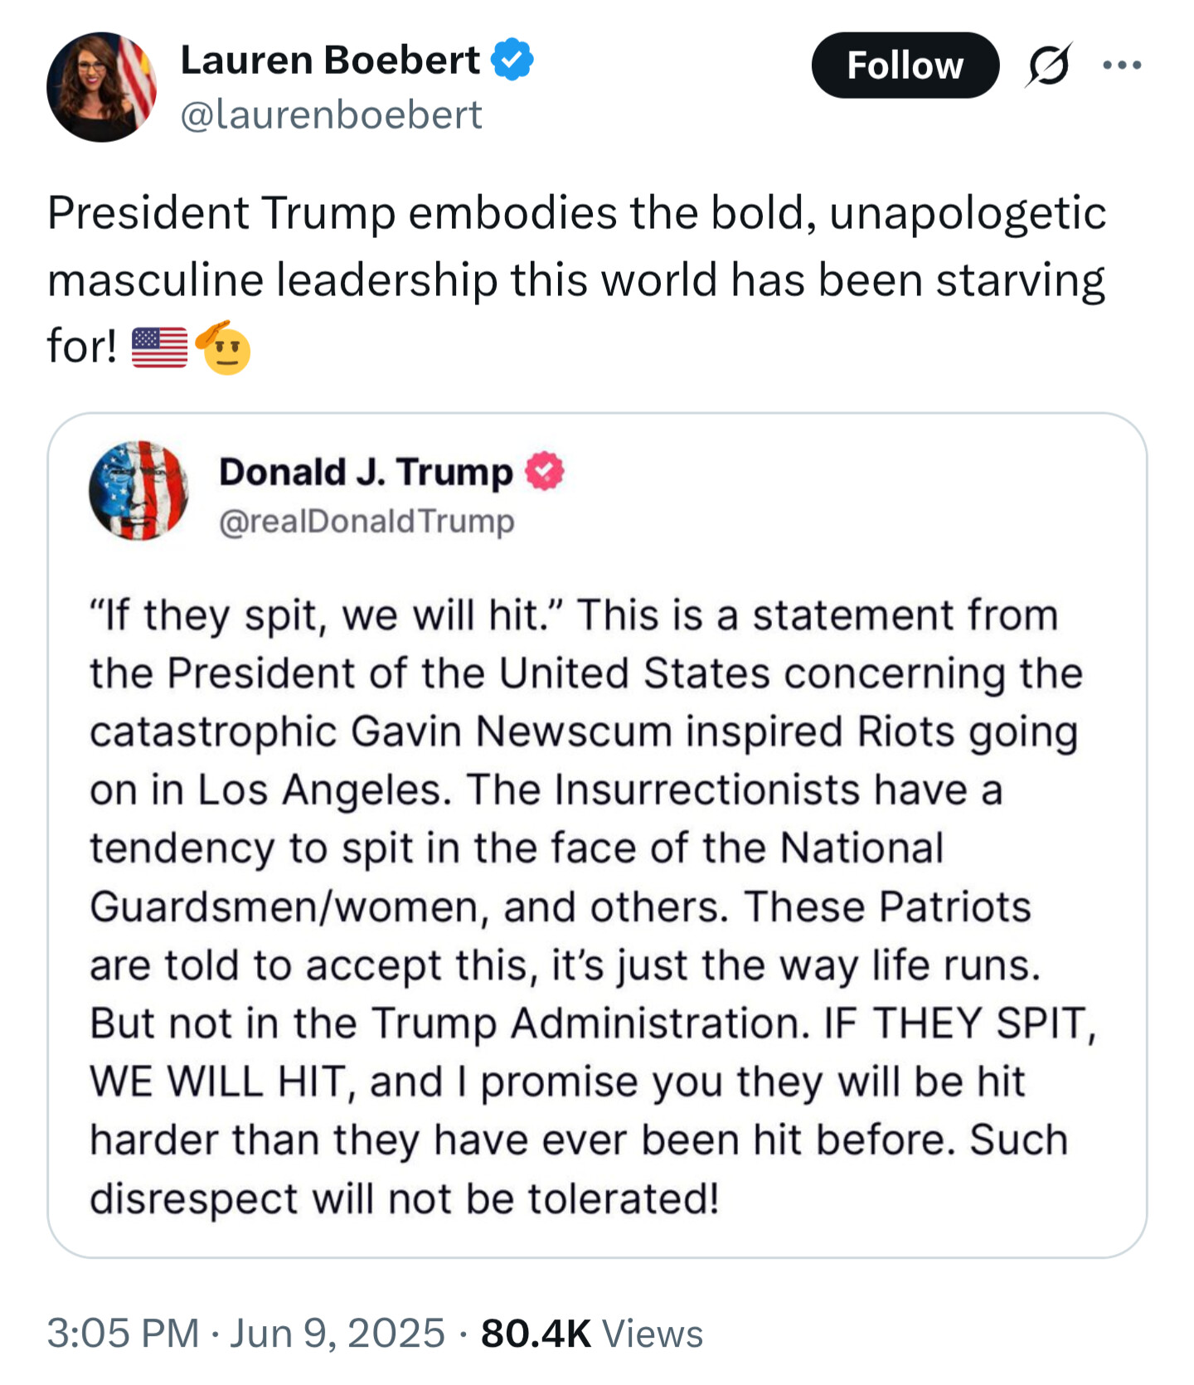Open the @laurenboebert handle link
Image resolution: width=1194 pixels, height=1385 pixels.
[x=331, y=114]
